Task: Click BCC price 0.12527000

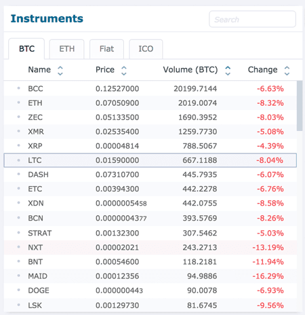Action: [117, 89]
